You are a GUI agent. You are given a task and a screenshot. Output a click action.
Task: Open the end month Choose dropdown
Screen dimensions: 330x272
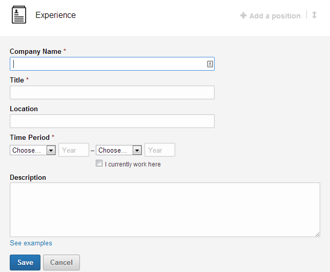pos(119,150)
